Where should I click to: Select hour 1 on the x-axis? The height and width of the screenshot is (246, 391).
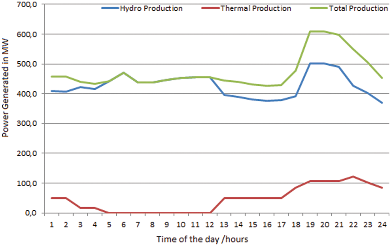(51, 224)
